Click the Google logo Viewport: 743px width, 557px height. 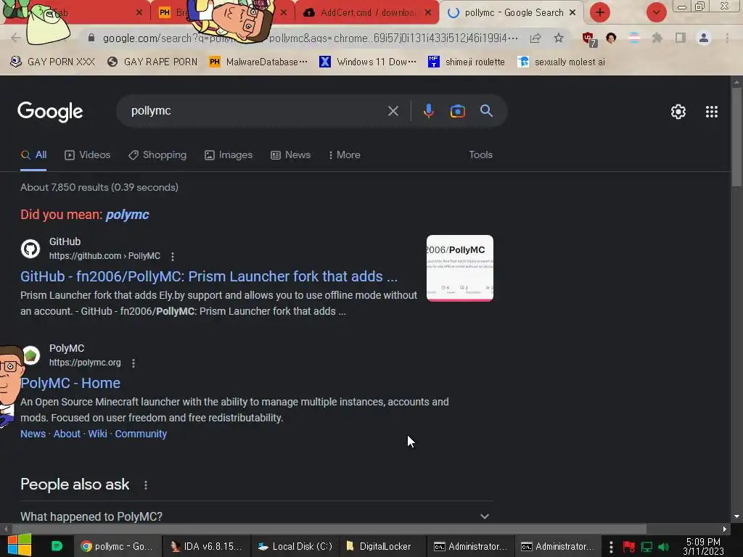tap(50, 112)
